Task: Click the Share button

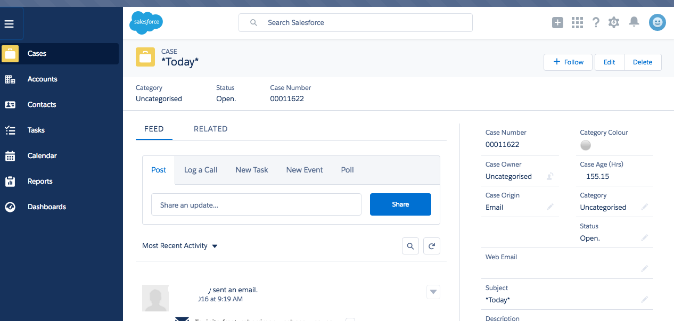Action: pos(400,204)
